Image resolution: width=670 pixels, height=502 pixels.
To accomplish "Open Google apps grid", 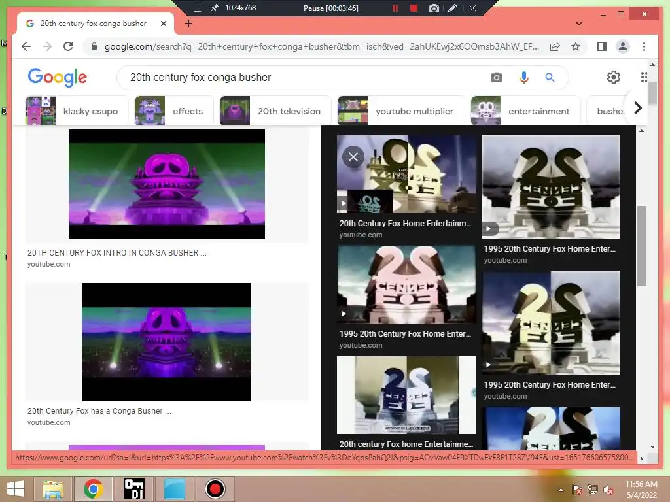I will (x=644, y=77).
